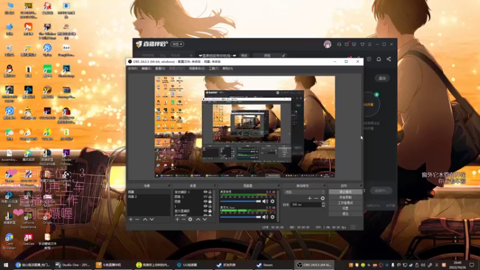
Task: Adjust the Desktop Audio volume slider
Action: (241, 202)
